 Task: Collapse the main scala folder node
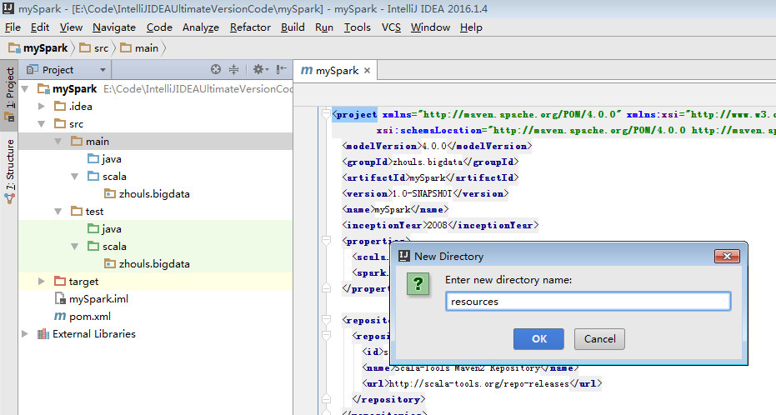point(75,176)
